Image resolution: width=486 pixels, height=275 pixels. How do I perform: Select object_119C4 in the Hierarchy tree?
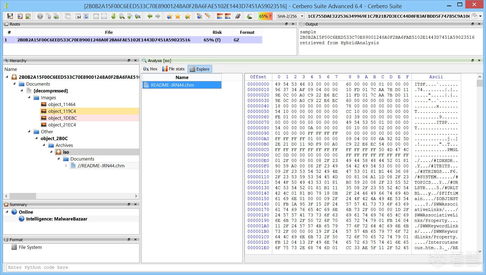coord(62,111)
